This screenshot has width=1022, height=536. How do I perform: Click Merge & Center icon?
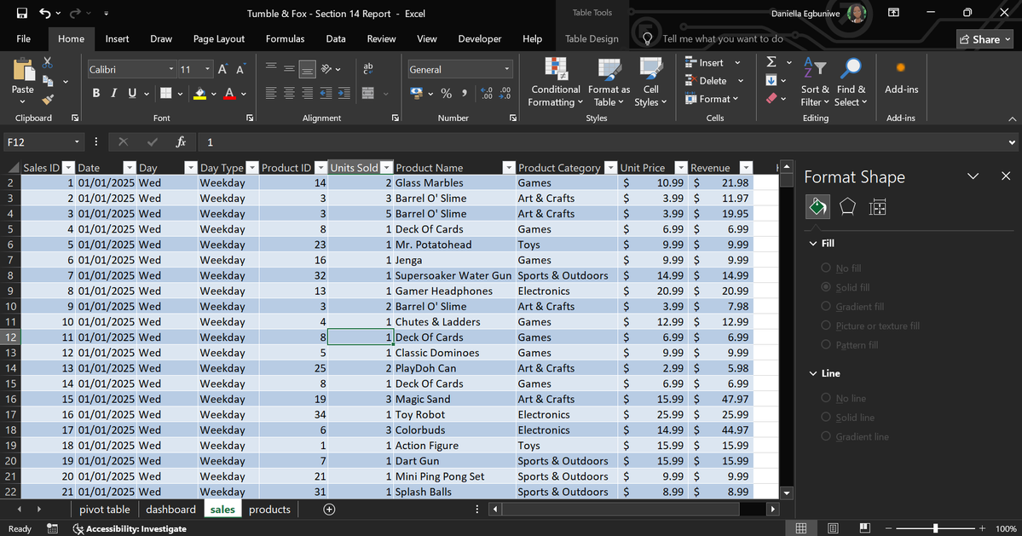368,93
